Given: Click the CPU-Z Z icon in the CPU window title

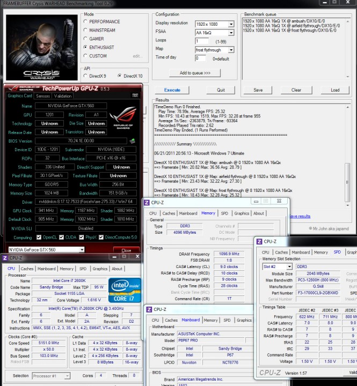Looking at the screenshot, I should (5, 258).
